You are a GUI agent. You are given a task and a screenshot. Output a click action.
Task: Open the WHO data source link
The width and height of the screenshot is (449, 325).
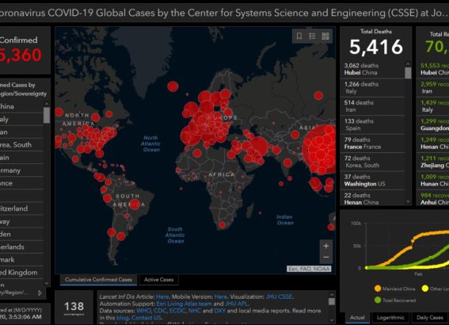point(143,311)
